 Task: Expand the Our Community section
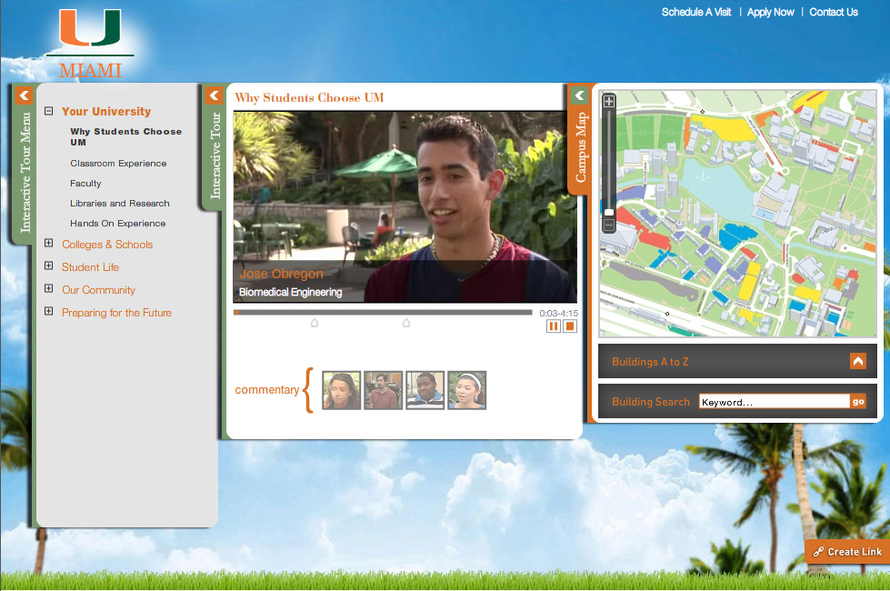[49, 289]
